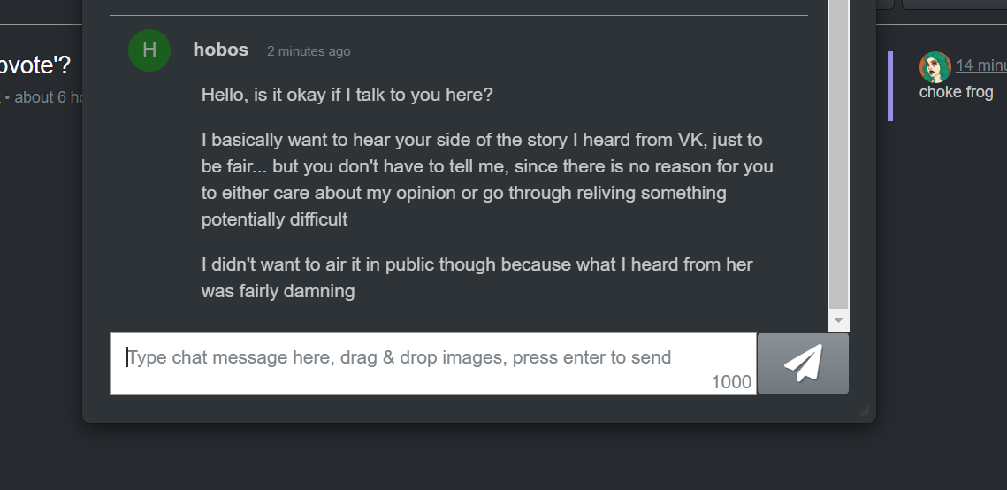
Task: Click the chat window resize grip
Action: [x=864, y=410]
